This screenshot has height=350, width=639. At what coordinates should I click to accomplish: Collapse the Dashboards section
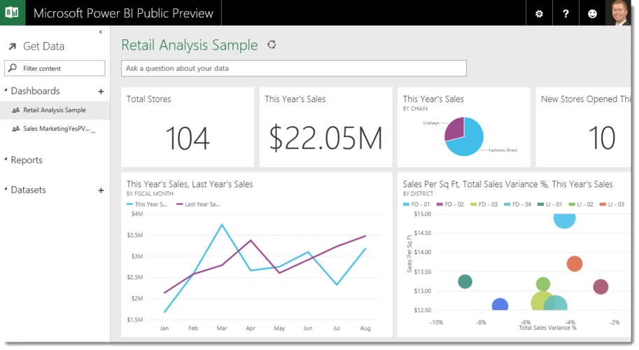6,91
